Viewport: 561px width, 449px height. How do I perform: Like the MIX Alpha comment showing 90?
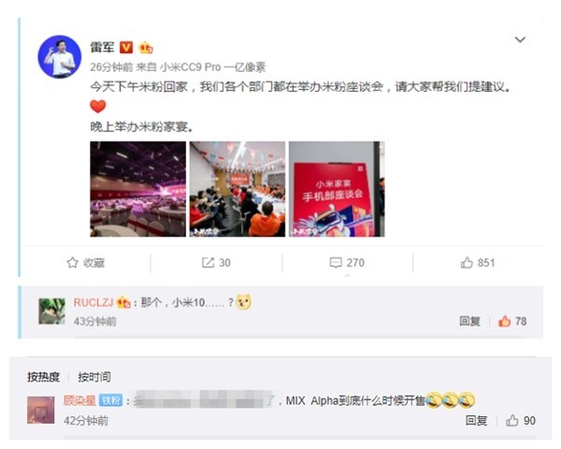click(x=521, y=420)
